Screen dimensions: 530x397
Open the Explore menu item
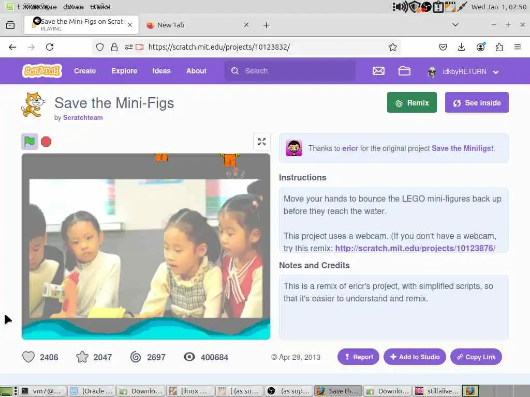pyautogui.click(x=124, y=71)
